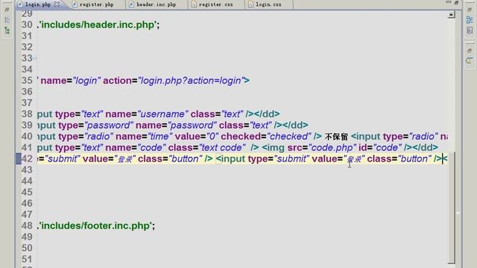The width and height of the screenshot is (477, 268).
Task: Click "code.php" src value on line 41
Action: point(332,147)
